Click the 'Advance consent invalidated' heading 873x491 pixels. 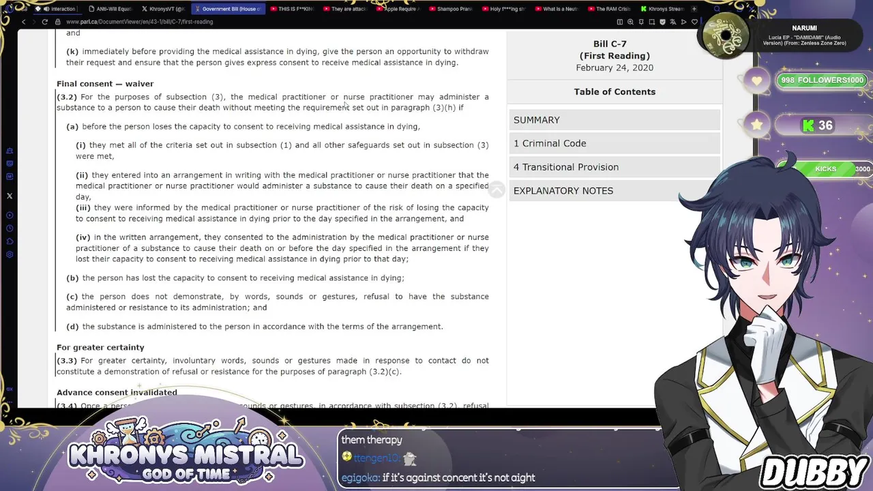coord(117,392)
